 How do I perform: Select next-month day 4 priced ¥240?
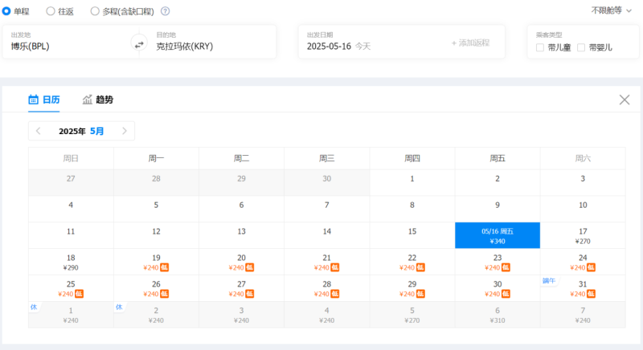pyautogui.click(x=327, y=315)
